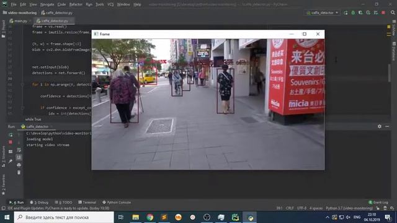The image size is (397, 223).
Task: Click the yellow inspection indicator above the scrollbar
Action: (x=389, y=27)
